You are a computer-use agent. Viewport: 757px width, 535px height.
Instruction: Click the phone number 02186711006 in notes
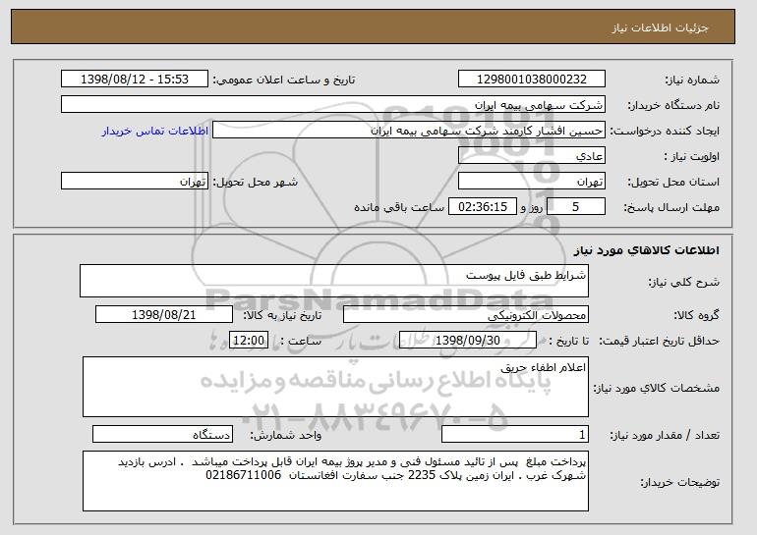click(244, 475)
